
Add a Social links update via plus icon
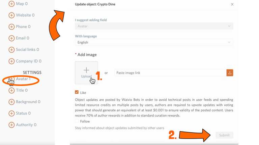pyautogui.click(x=11, y=50)
